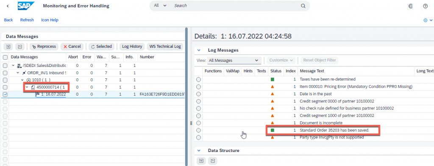Open the settings gear menu
The image size is (434, 166).
[x=428, y=20]
